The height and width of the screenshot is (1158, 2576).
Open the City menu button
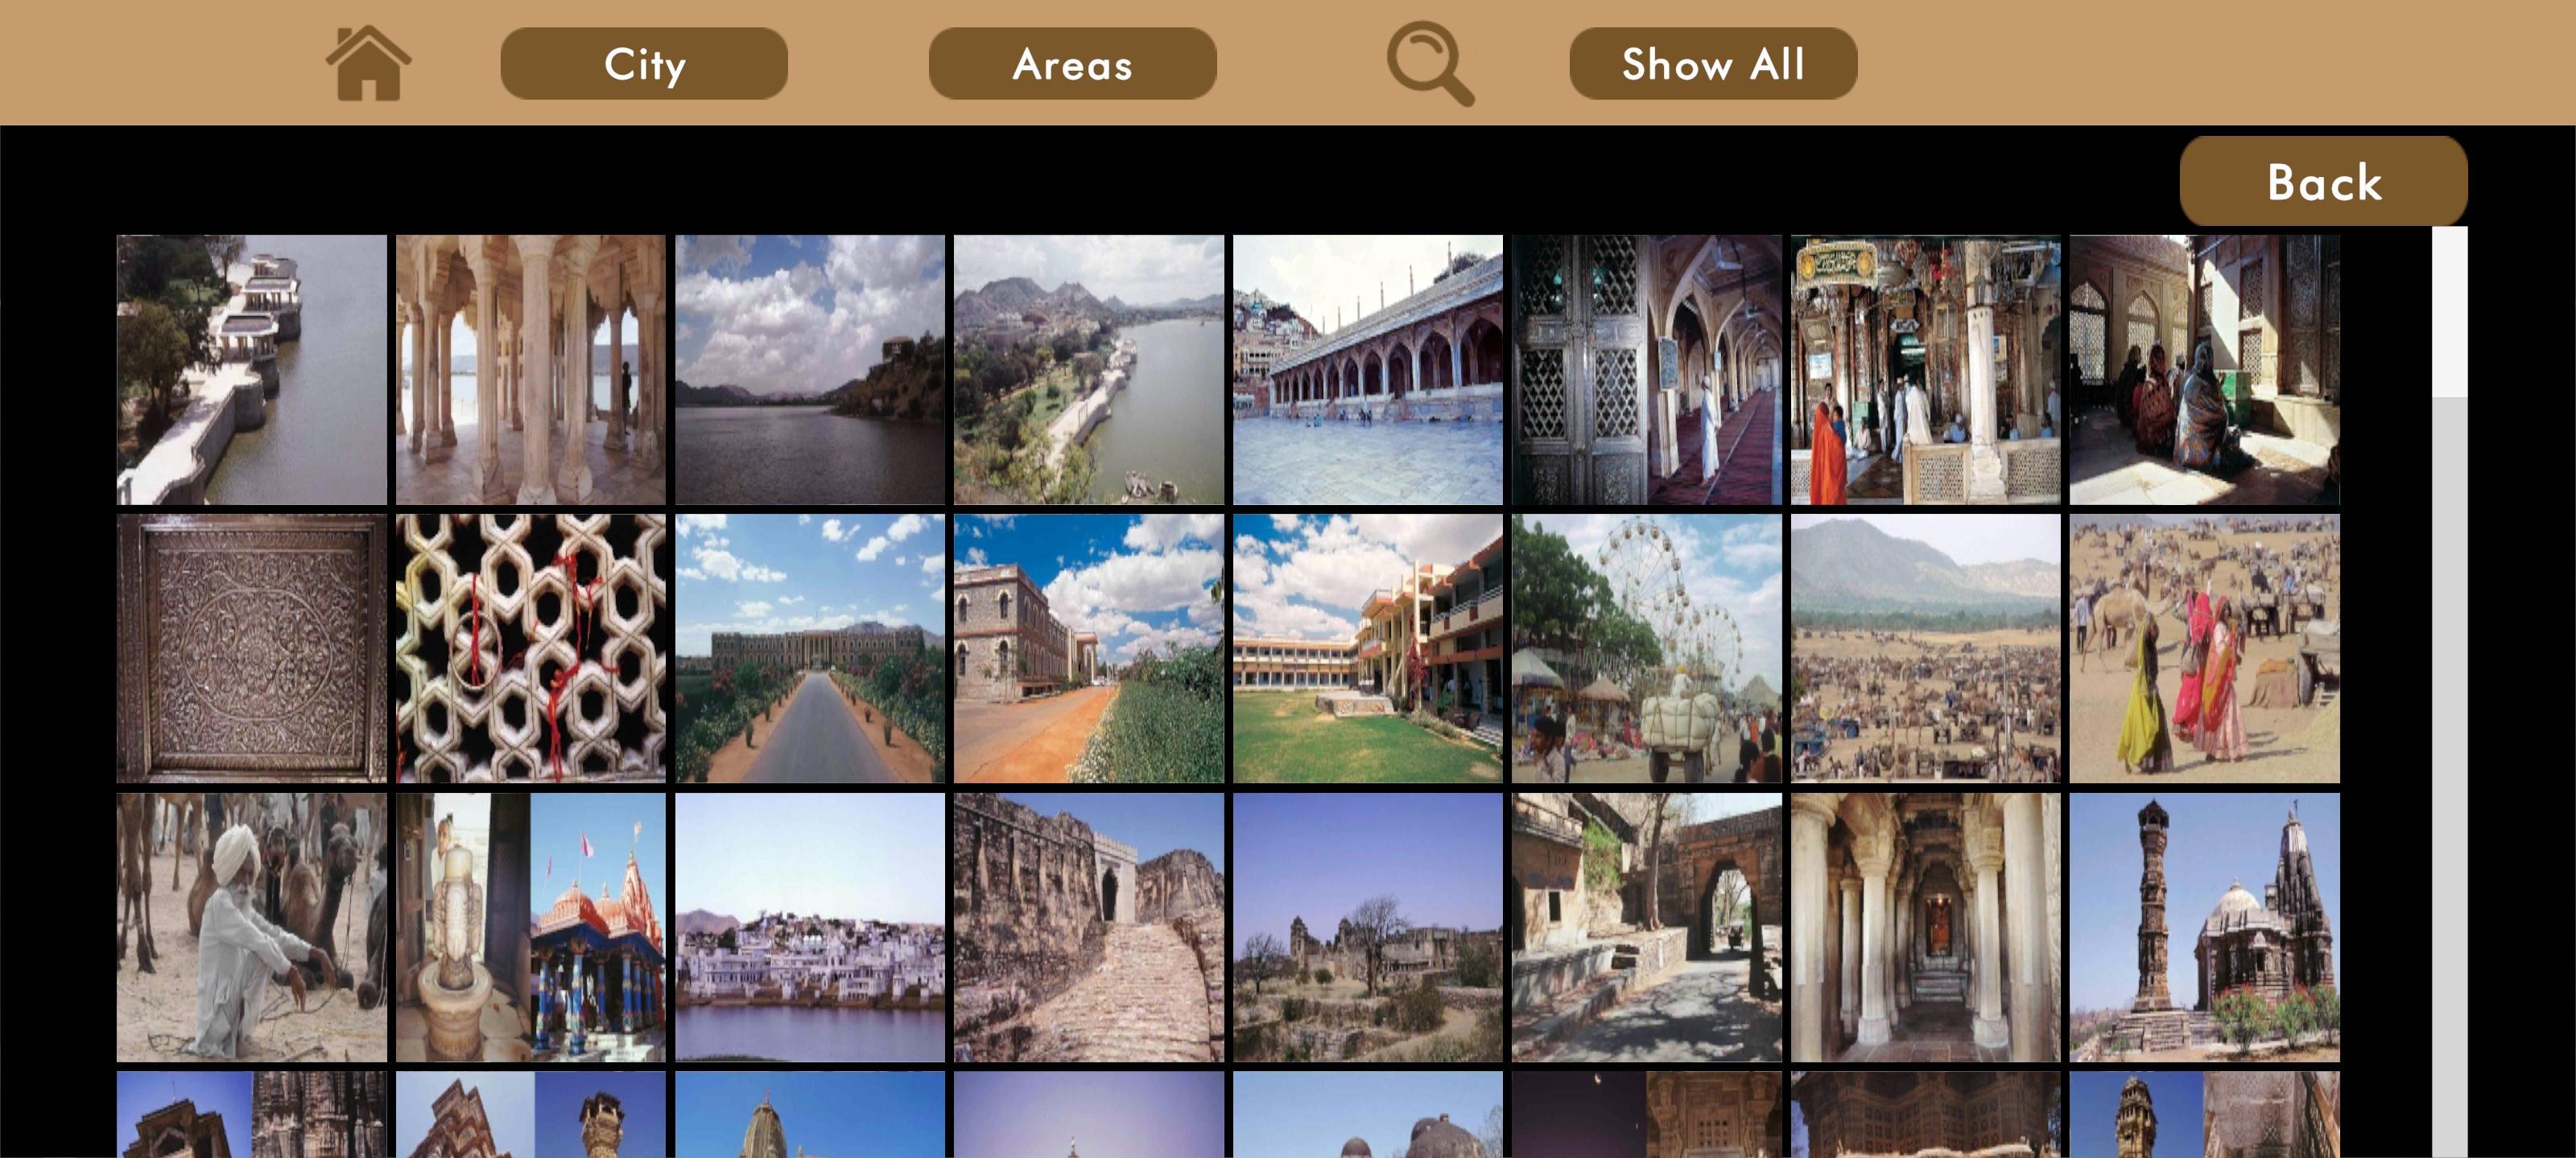click(x=644, y=64)
